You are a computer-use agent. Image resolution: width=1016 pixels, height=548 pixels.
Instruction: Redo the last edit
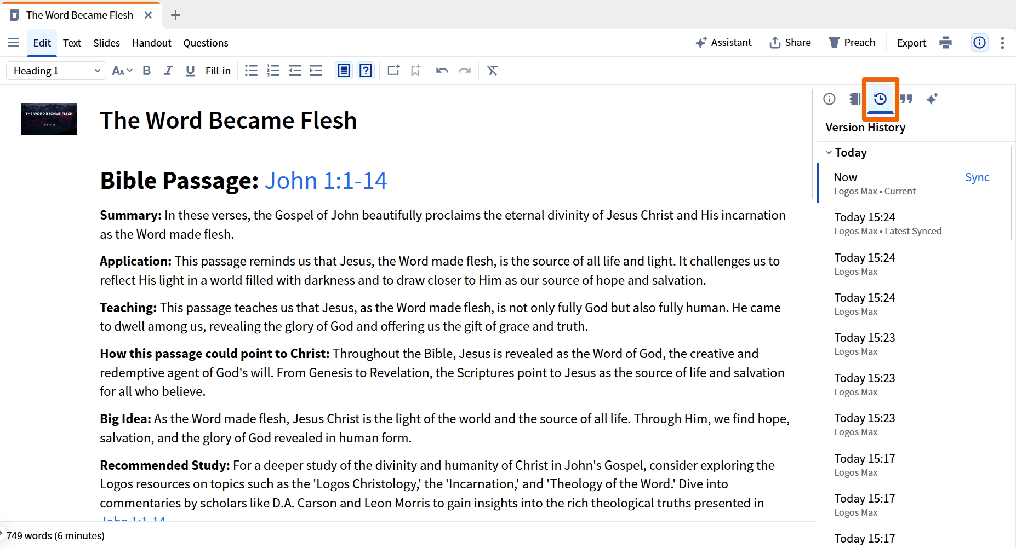(465, 71)
